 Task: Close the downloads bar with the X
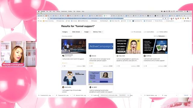[x=191, y=95]
